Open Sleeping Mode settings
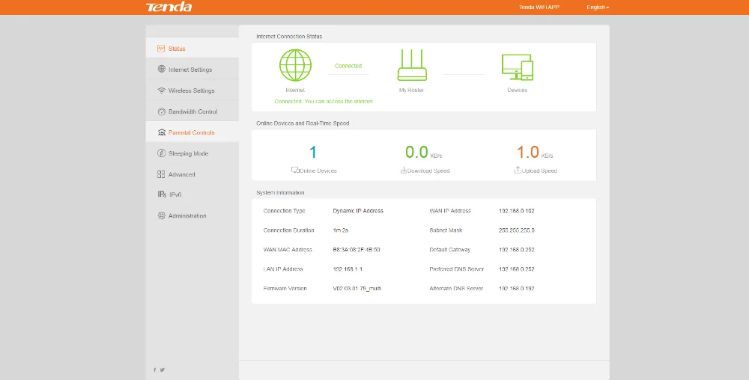This screenshot has width=749, height=380. 188,153
